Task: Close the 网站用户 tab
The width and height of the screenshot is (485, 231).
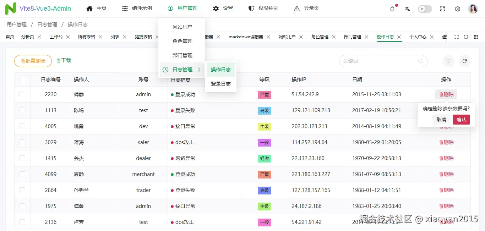Action: 301,37
